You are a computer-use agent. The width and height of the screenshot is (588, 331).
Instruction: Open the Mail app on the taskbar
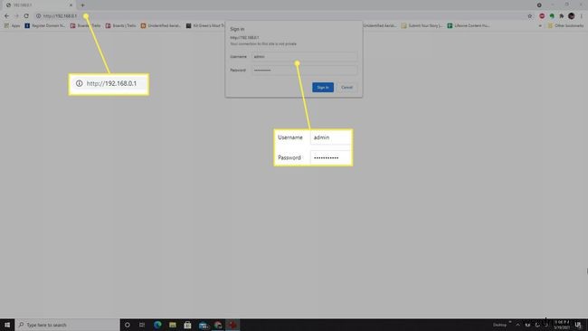point(203,325)
